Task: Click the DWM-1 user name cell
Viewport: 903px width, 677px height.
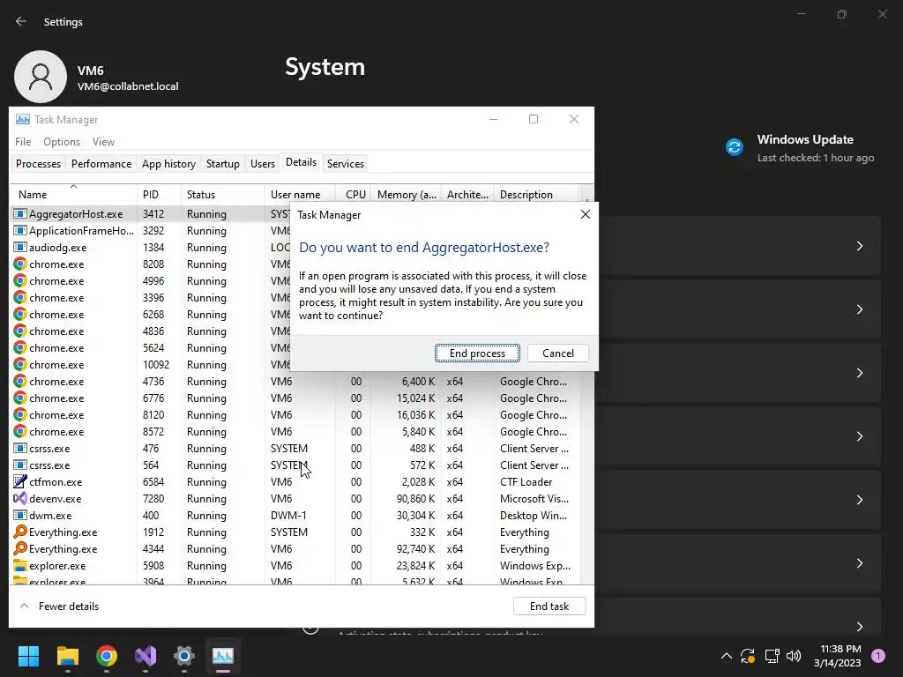Action: (288, 515)
